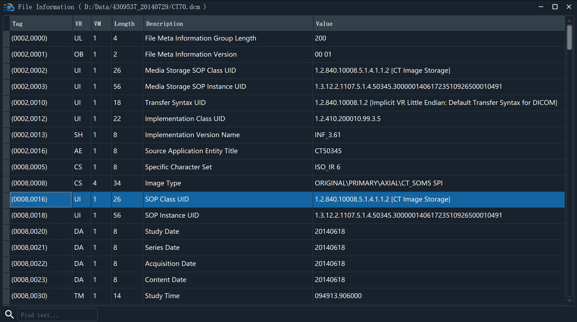This screenshot has width=577, height=322.
Task: Sort by the VM column header
Action: pos(101,24)
